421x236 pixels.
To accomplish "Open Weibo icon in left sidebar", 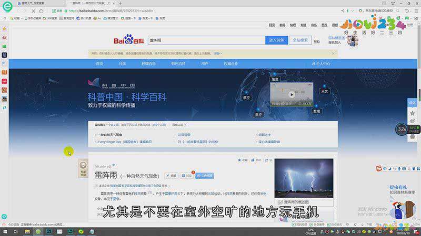I will pyautogui.click(x=4, y=37).
